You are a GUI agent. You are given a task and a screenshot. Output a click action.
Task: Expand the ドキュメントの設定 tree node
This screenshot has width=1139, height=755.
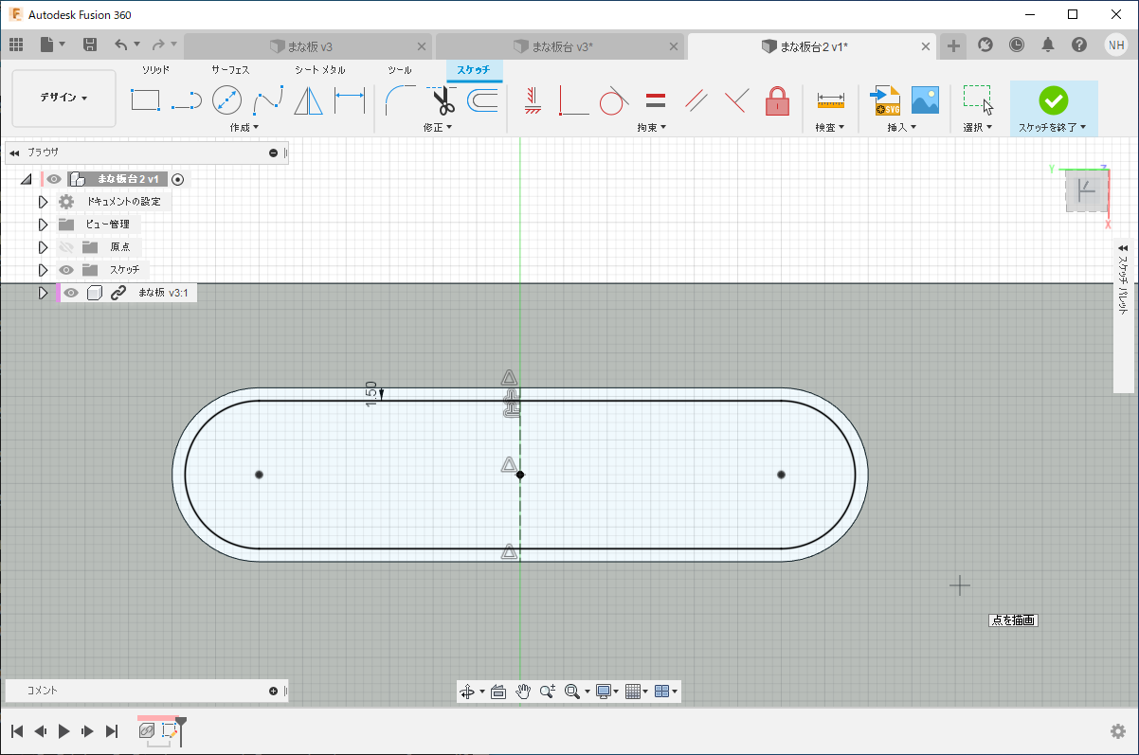(x=43, y=202)
